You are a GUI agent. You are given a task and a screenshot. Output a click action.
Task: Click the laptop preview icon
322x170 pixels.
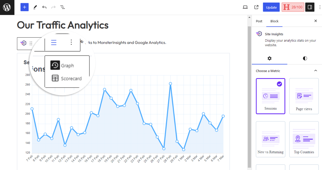[245, 7]
